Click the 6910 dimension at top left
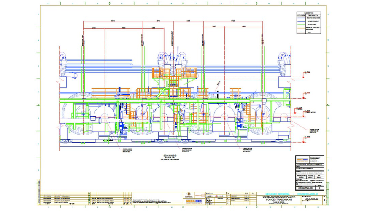The height and width of the screenshot is (211, 367). 113,20
